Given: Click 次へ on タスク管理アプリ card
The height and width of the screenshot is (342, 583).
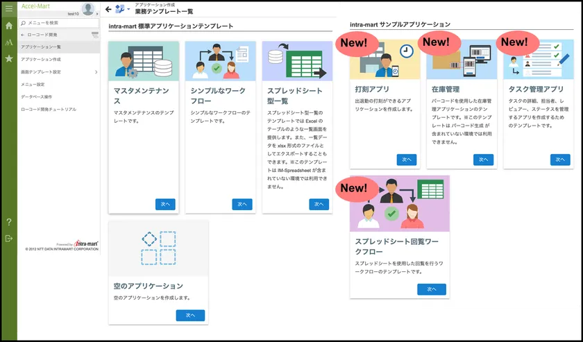Looking at the screenshot, I should pos(560,160).
